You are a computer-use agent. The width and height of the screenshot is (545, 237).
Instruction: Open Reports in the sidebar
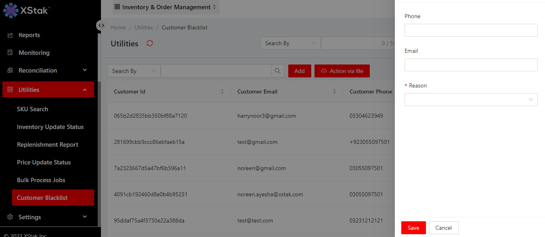pos(29,35)
